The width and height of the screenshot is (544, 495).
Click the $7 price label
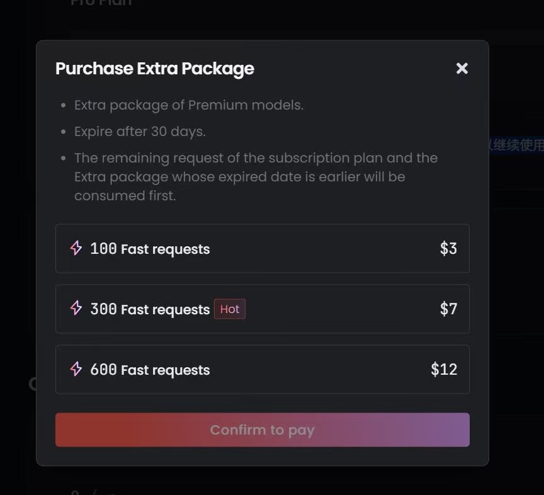pyautogui.click(x=448, y=309)
